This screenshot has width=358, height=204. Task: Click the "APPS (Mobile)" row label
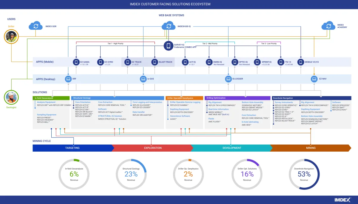(x=45, y=62)
